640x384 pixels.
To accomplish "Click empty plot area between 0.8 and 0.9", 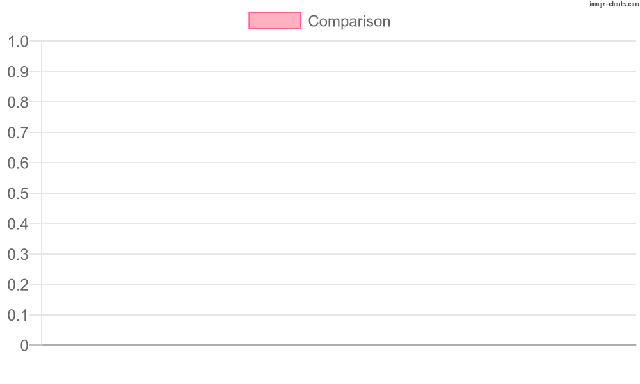I will [x=339, y=86].
